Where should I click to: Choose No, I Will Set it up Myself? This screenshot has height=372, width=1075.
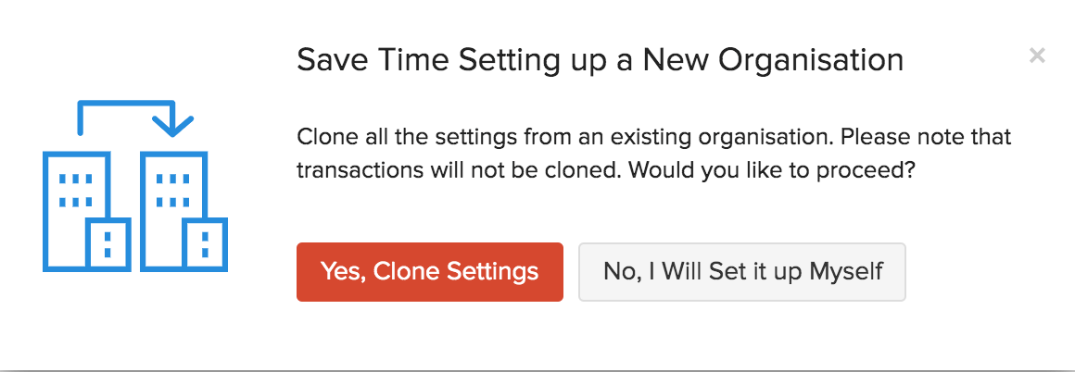click(741, 272)
